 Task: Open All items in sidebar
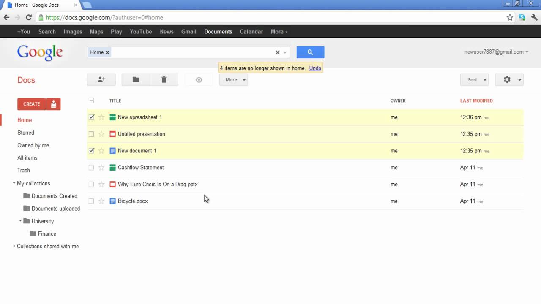pyautogui.click(x=27, y=158)
